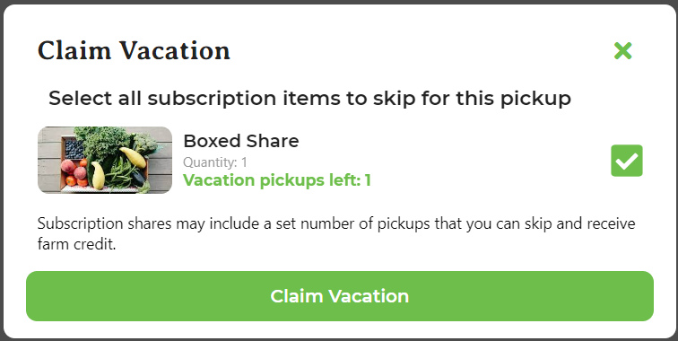Uncheck the Boxed Share skip checkbox
Image resolution: width=678 pixels, height=341 pixels.
point(627,161)
